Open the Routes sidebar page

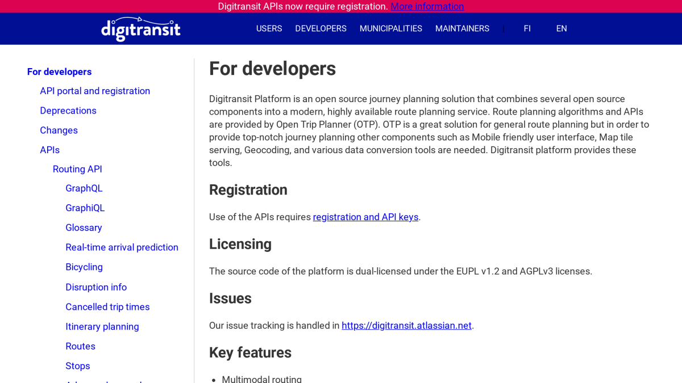click(x=80, y=346)
